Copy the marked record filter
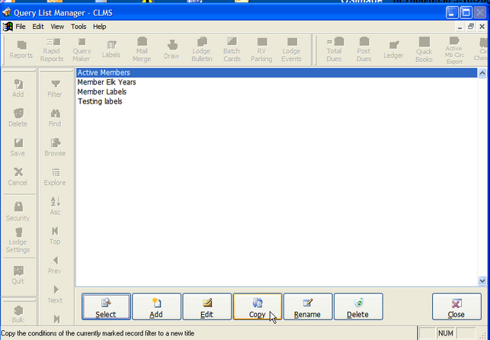Screen dimensions: 490x340 pyautogui.click(x=257, y=306)
